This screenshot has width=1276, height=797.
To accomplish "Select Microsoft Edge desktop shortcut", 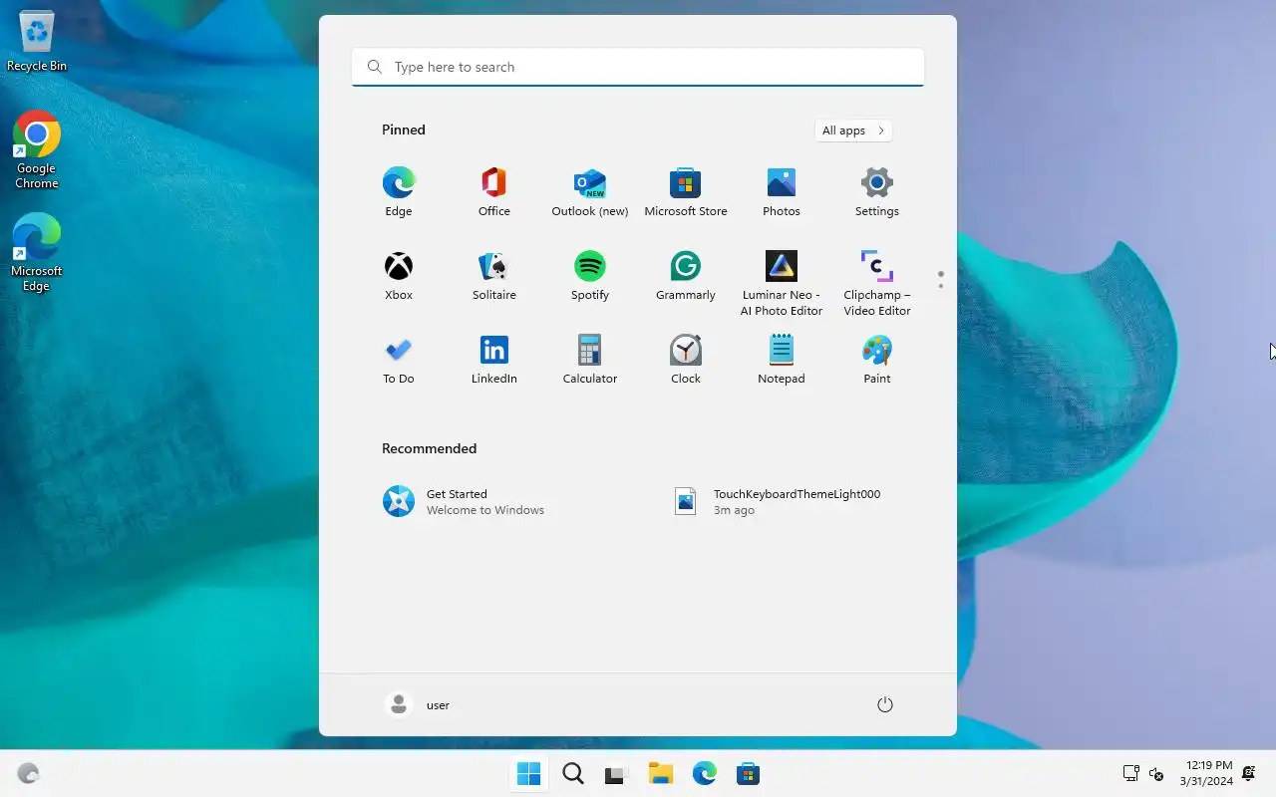I will 37,253.
